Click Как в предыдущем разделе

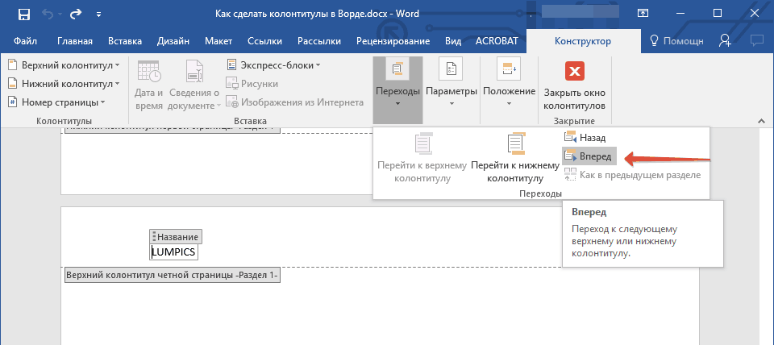coord(632,175)
